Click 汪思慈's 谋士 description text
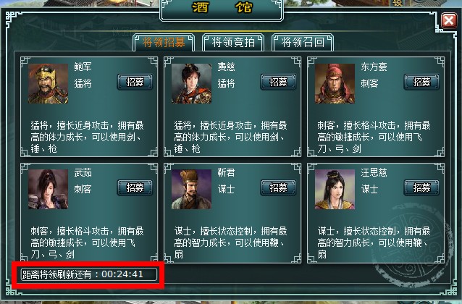The width and height of the screenshot is (462, 304). [x=374, y=242]
